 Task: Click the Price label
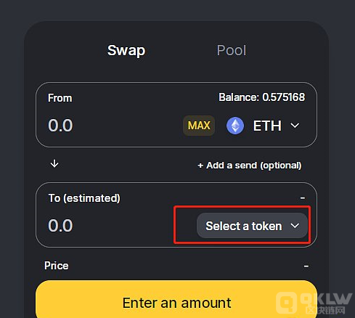click(56, 266)
